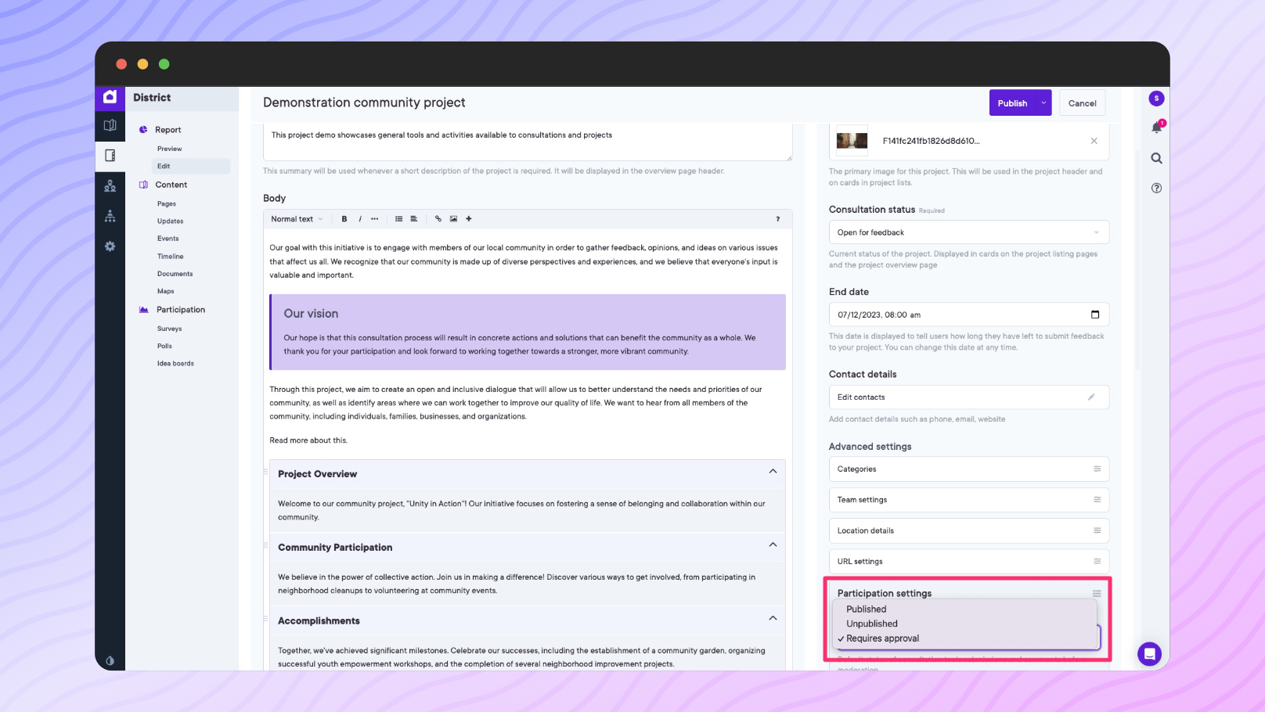Click the drag handle beside Project Overview
This screenshot has width=1265, height=712.
click(x=265, y=472)
